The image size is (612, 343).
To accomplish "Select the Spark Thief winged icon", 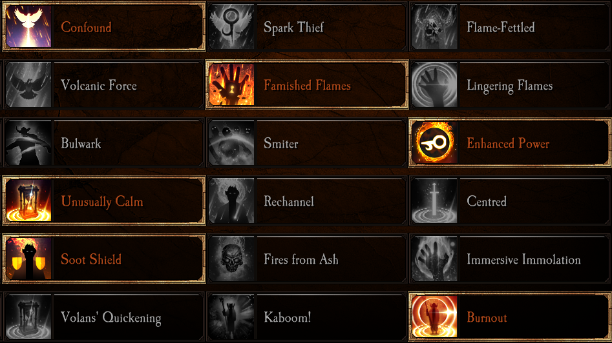I will coord(231,26).
